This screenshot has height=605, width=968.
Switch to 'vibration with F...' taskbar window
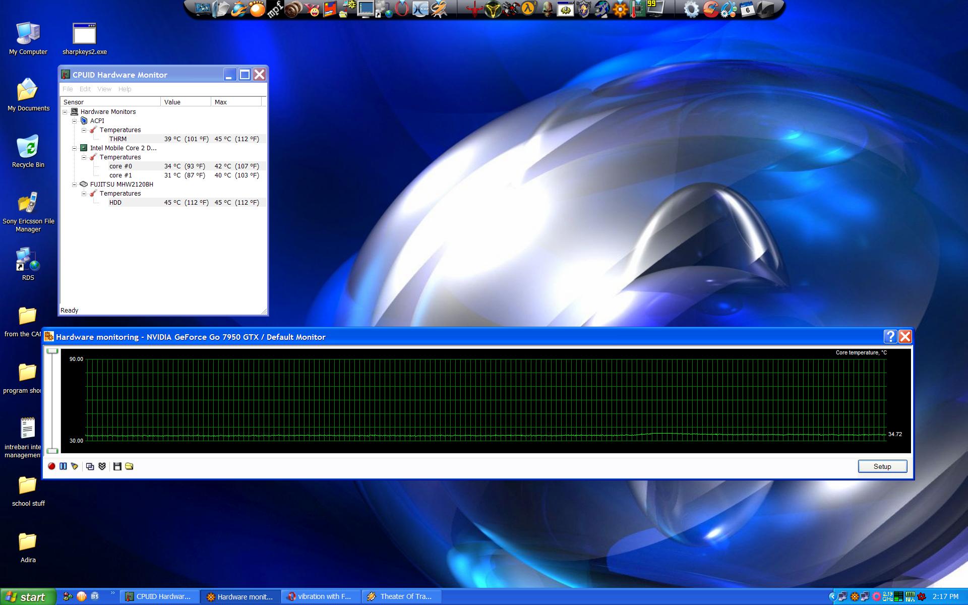pyautogui.click(x=320, y=596)
